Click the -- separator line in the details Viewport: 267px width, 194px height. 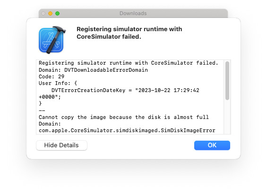(x=42, y=110)
